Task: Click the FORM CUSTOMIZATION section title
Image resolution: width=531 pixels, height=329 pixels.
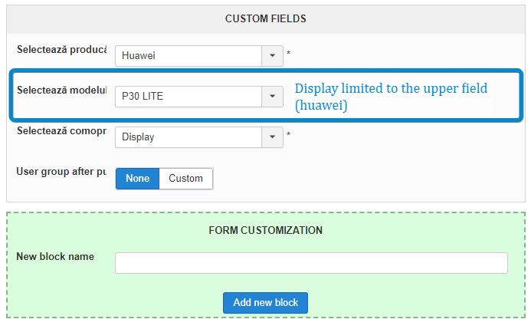Action: coord(265,230)
